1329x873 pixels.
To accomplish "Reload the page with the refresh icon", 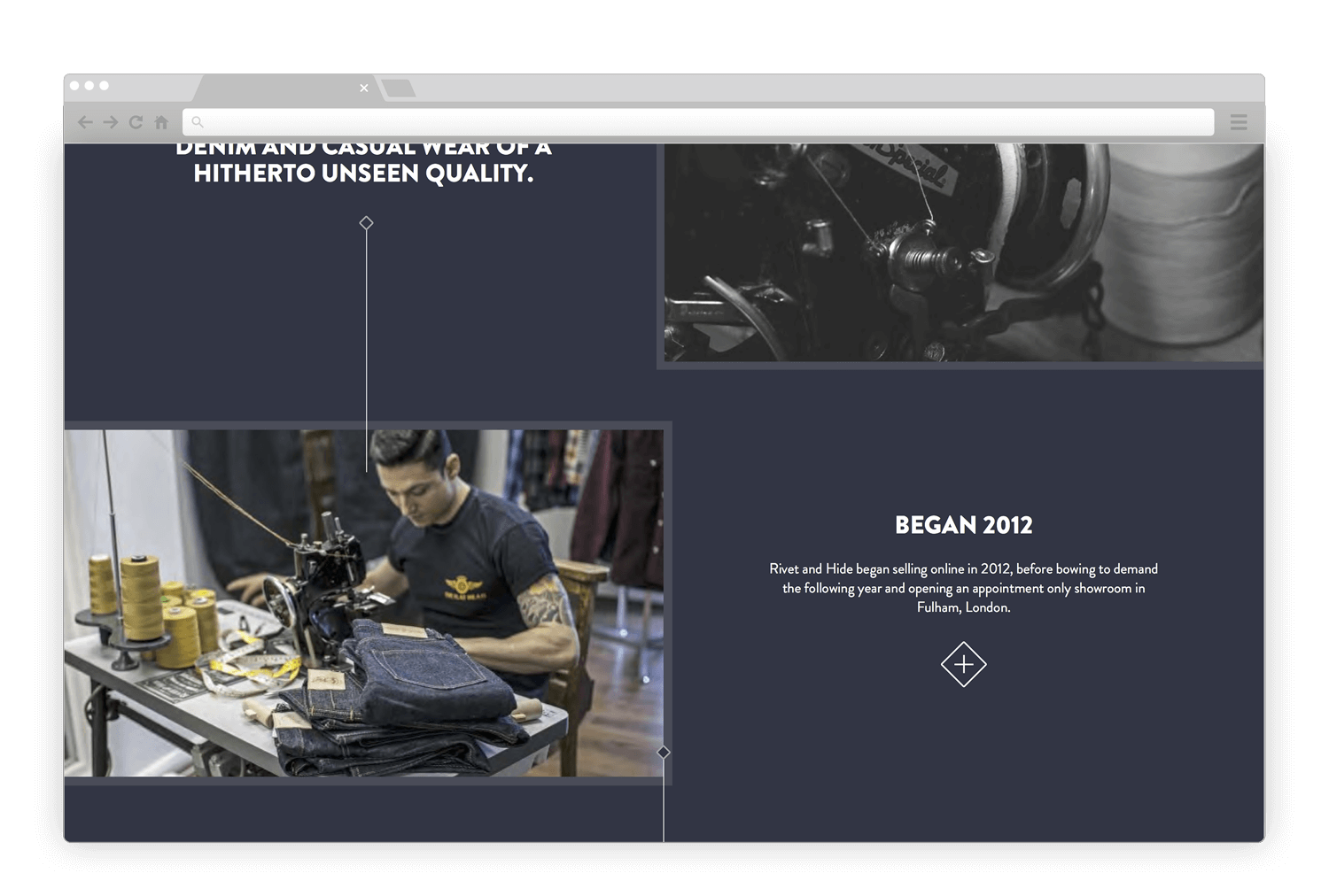I will 136,122.
